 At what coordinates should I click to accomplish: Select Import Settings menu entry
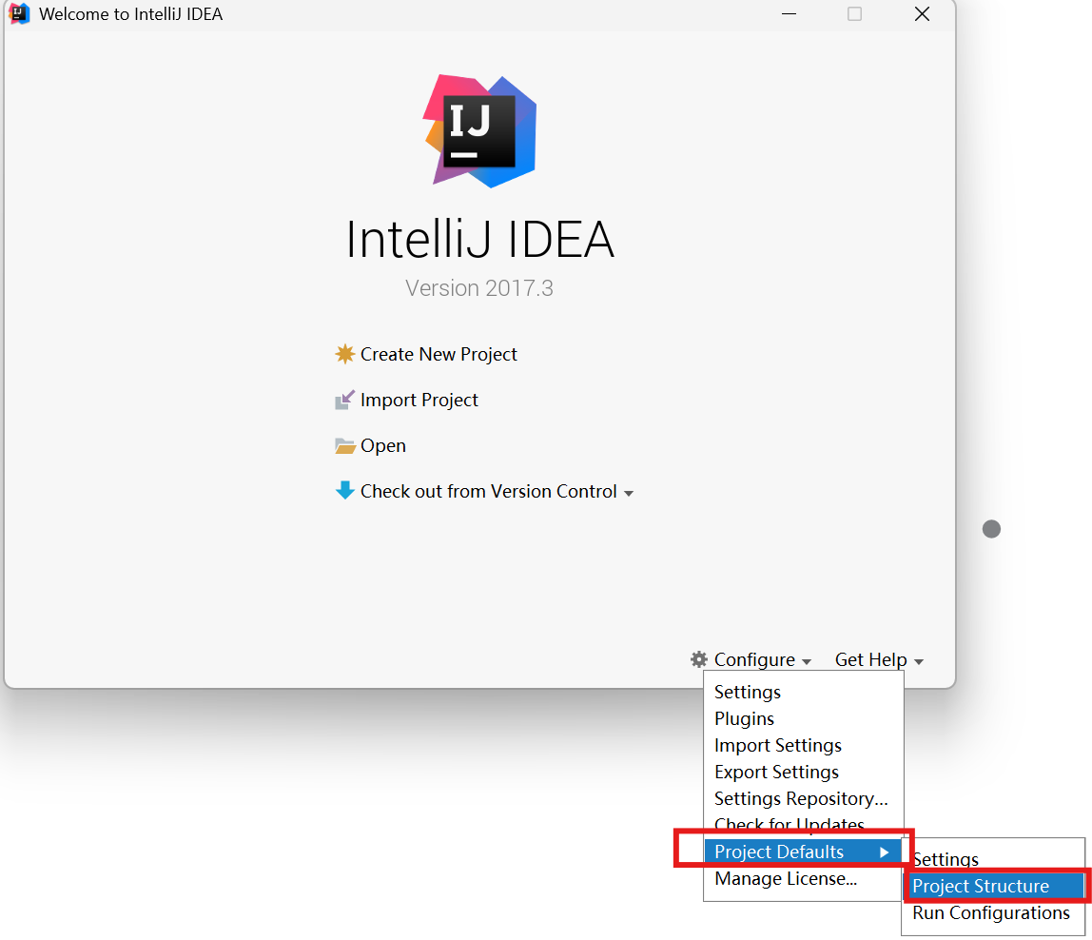pyautogui.click(x=804, y=746)
